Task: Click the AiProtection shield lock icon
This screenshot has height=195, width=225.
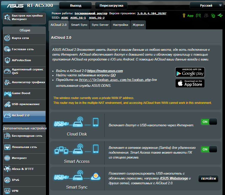Action: click(7, 60)
